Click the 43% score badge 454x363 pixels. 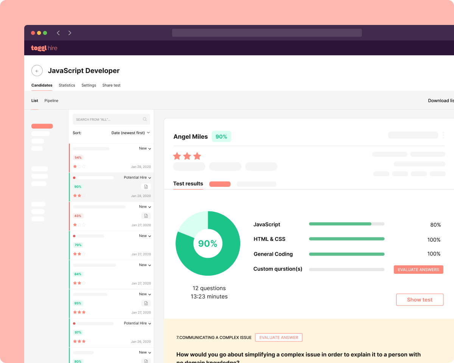(78, 216)
